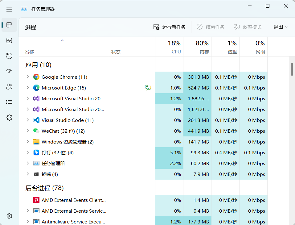Click the 终端 terminal icon
295x225 pixels.
click(x=36, y=174)
